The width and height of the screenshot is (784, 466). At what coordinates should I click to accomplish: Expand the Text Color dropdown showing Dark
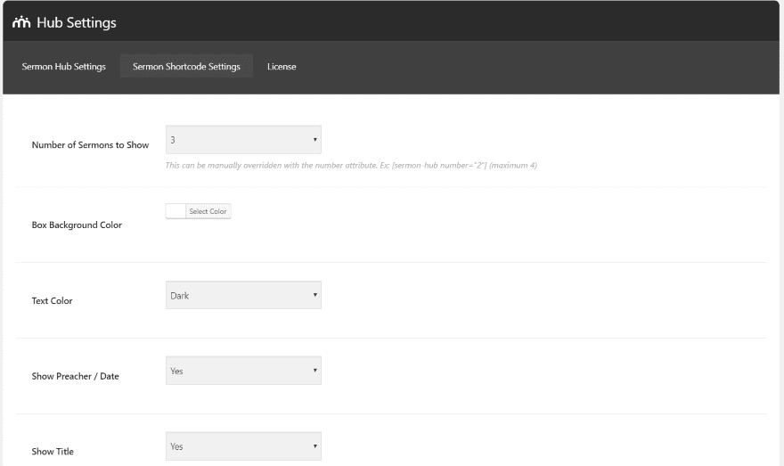point(242,295)
